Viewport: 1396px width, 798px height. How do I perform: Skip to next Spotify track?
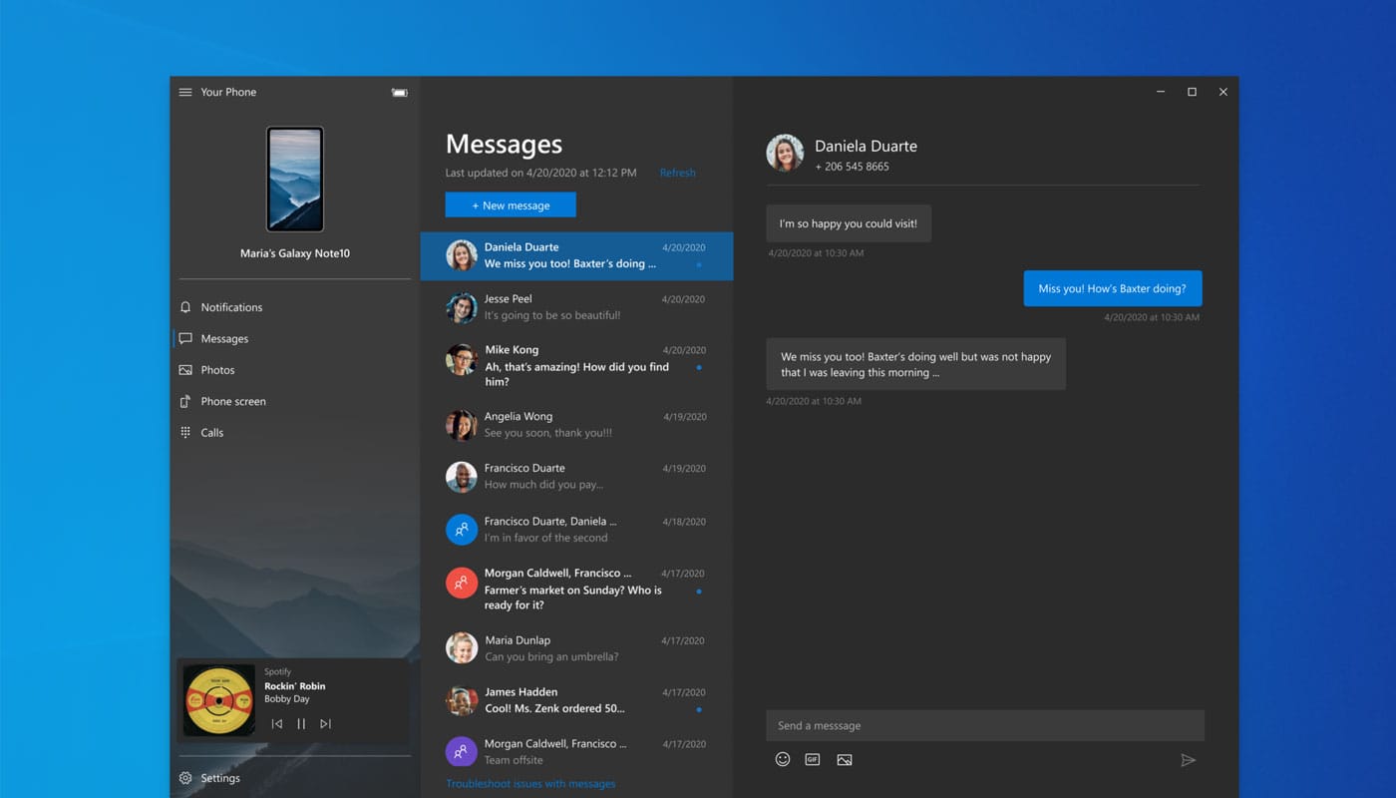click(x=325, y=724)
